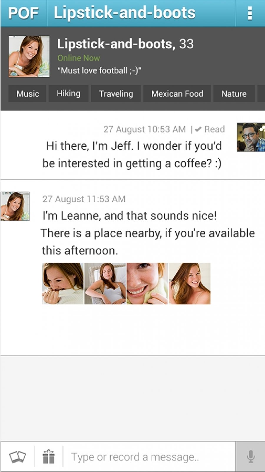
Task: Select the Music interest tag
Action: [x=27, y=94]
